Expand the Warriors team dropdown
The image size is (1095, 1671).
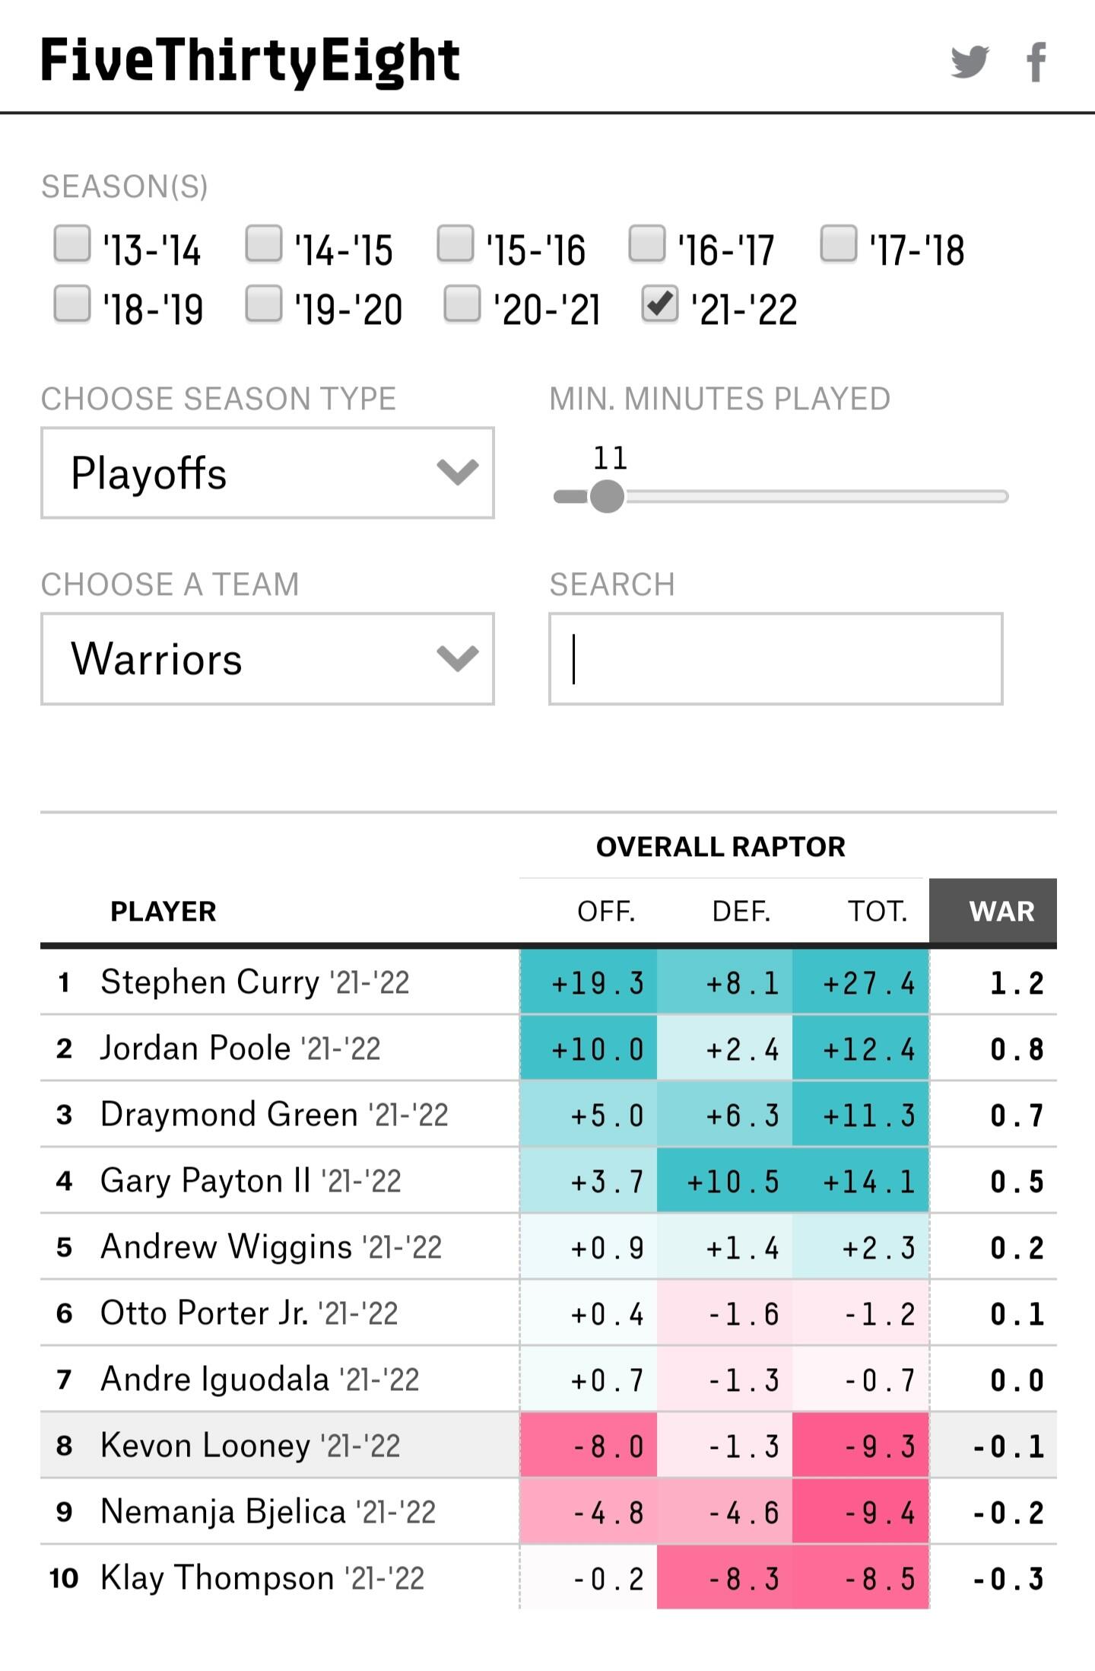pyautogui.click(x=268, y=659)
